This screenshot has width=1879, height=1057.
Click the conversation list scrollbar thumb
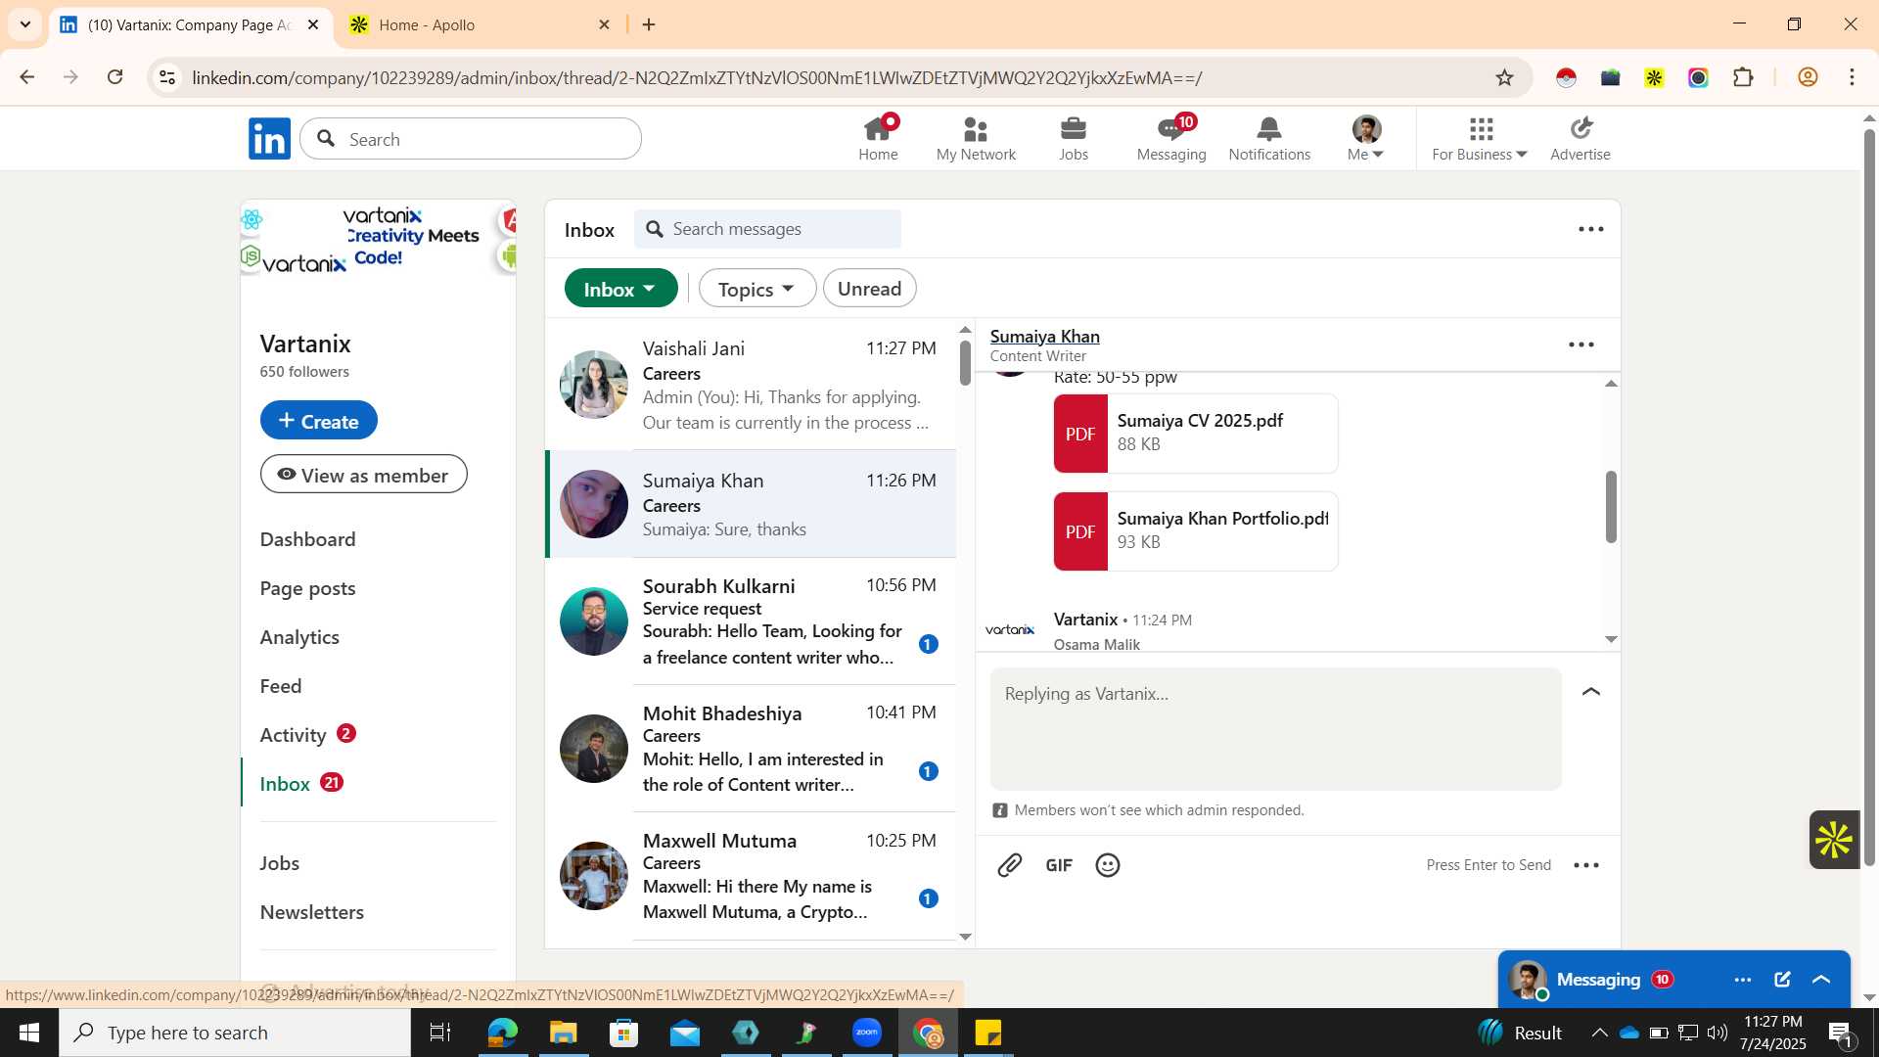[x=965, y=362]
